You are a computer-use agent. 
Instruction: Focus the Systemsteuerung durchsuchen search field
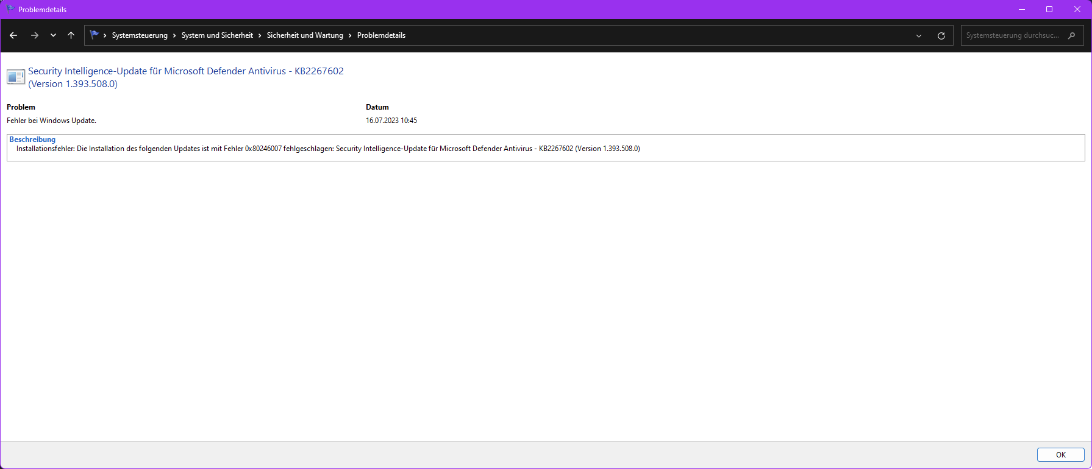[1022, 35]
